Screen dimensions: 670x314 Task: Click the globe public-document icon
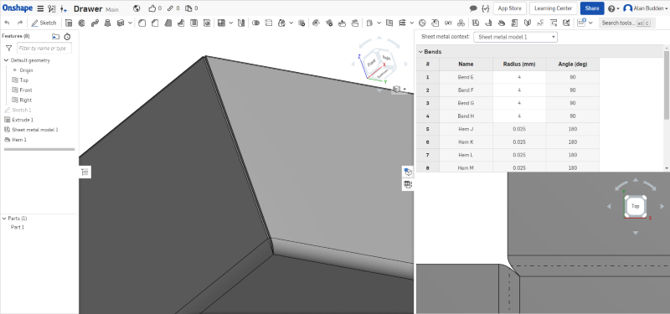point(137,8)
